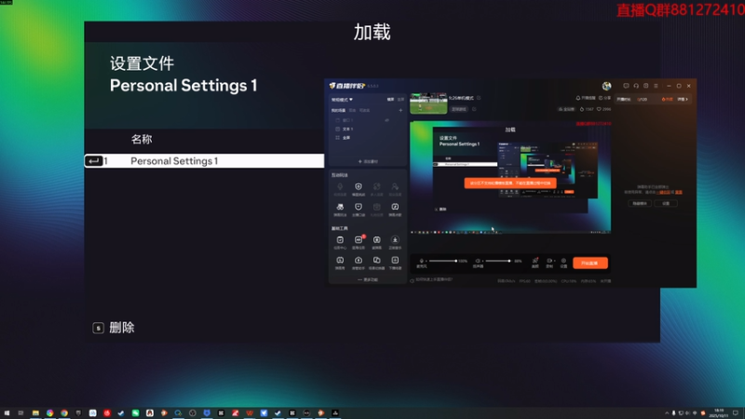Open the 弹幕秀 icon in 直播工具
The image size is (745, 419).
click(340, 263)
